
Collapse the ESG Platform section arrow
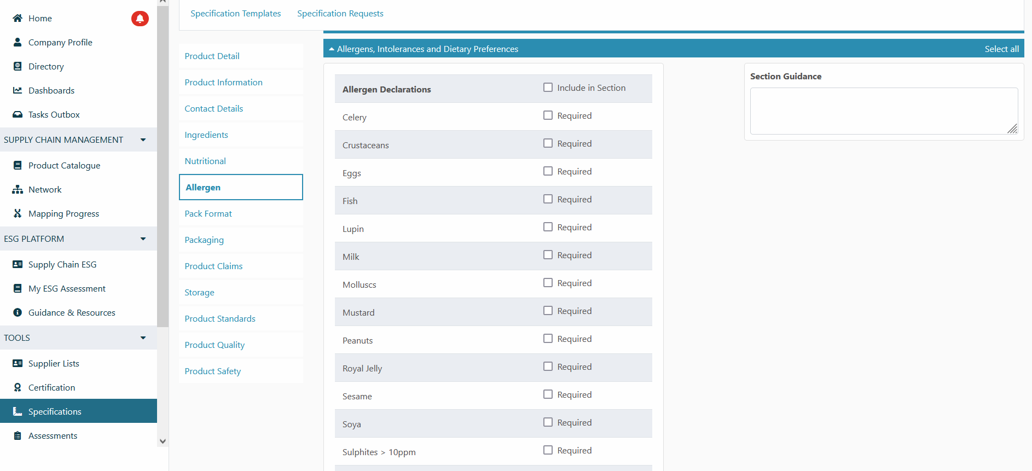pos(143,239)
